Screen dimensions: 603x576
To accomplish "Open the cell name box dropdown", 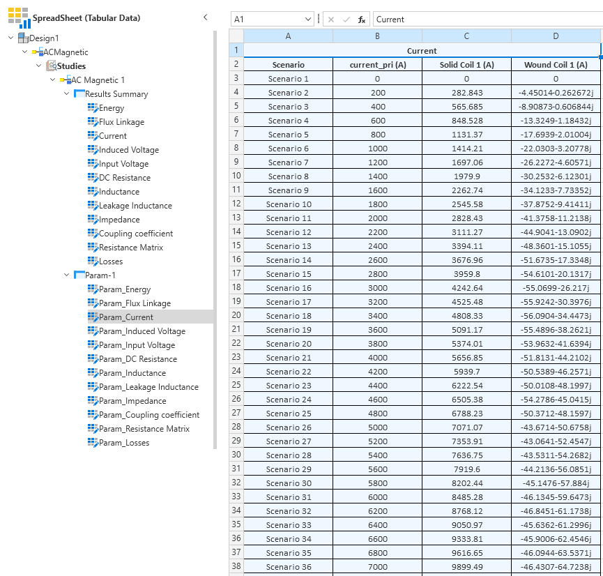I will click(x=307, y=20).
